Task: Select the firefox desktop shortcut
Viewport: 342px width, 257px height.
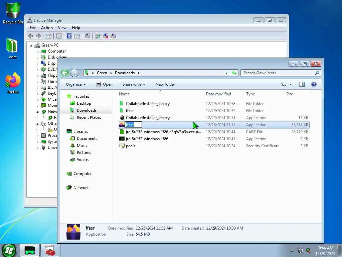Action: tap(13, 83)
